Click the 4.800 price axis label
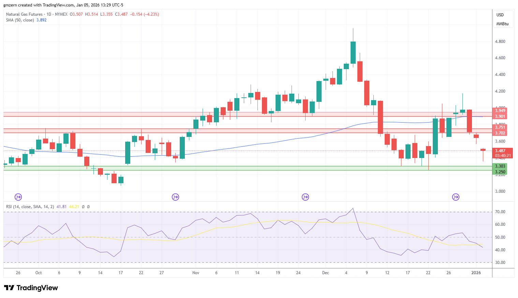The width and height of the screenshot is (518, 298). [x=500, y=42]
